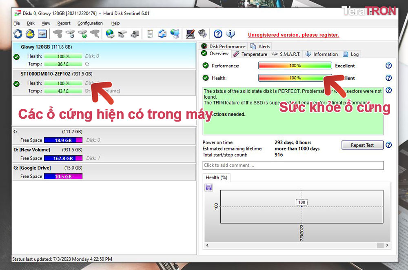Click the envelope with blue arrows icon
Screen dimensions: 408x270
pos(162,34)
